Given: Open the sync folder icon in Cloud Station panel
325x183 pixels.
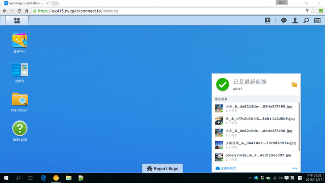Looking at the screenshot, I should pyautogui.click(x=294, y=84).
